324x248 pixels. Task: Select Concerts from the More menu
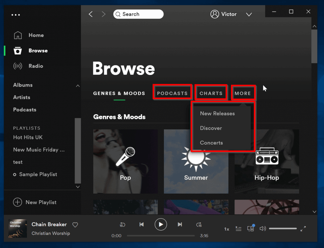pyautogui.click(x=211, y=143)
